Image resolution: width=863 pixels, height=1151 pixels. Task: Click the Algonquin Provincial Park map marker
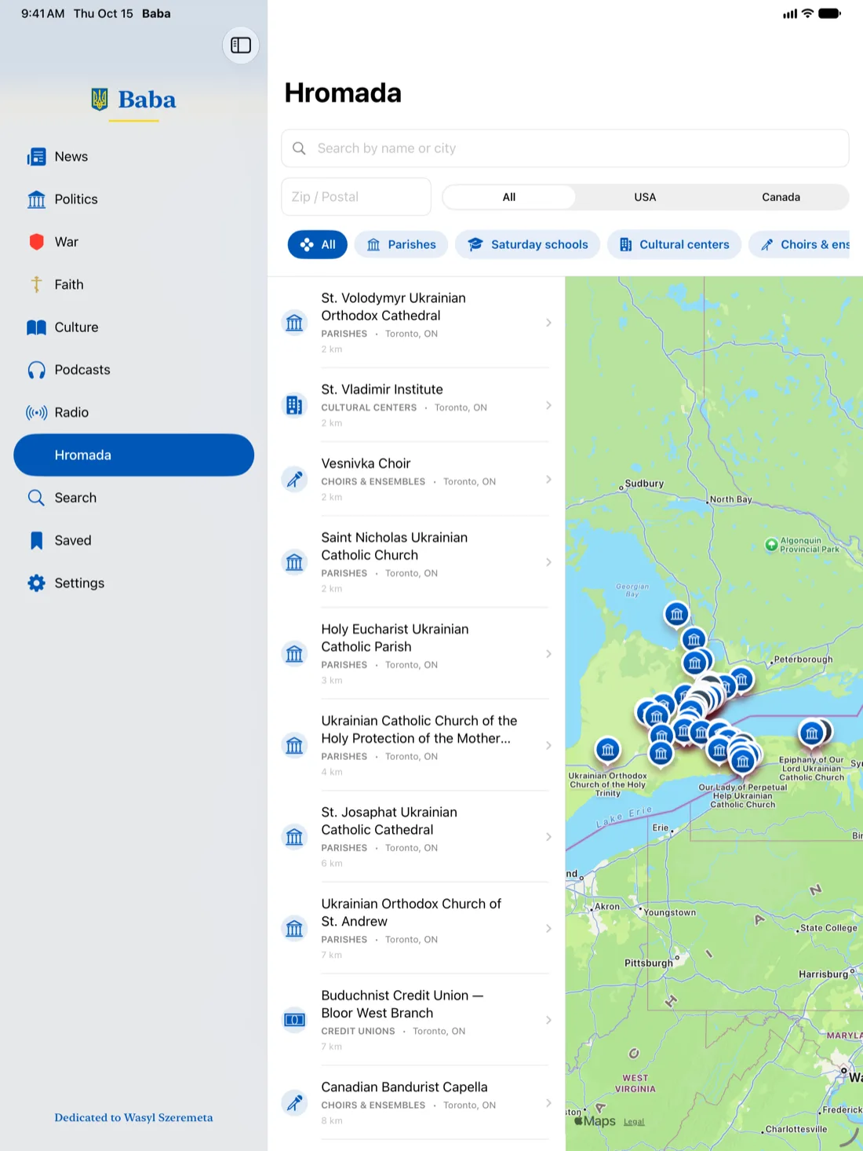point(771,545)
